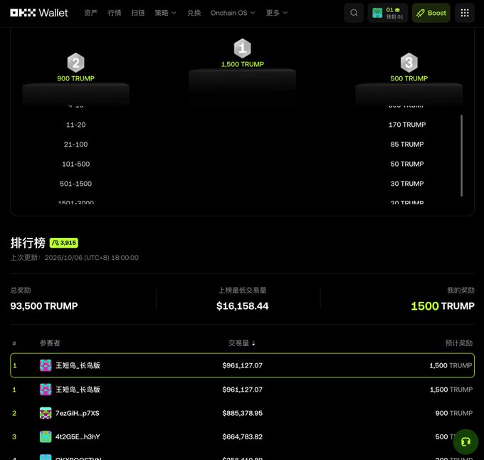Click the Boost rocket button

click(x=431, y=13)
